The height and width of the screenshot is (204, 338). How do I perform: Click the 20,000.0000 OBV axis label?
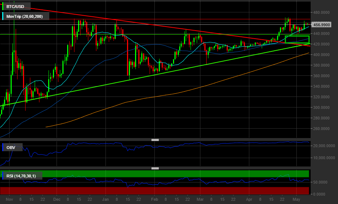click(323, 146)
